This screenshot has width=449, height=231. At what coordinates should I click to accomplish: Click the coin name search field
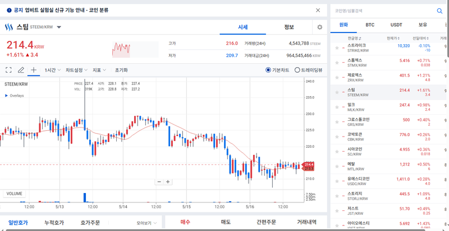point(384,11)
